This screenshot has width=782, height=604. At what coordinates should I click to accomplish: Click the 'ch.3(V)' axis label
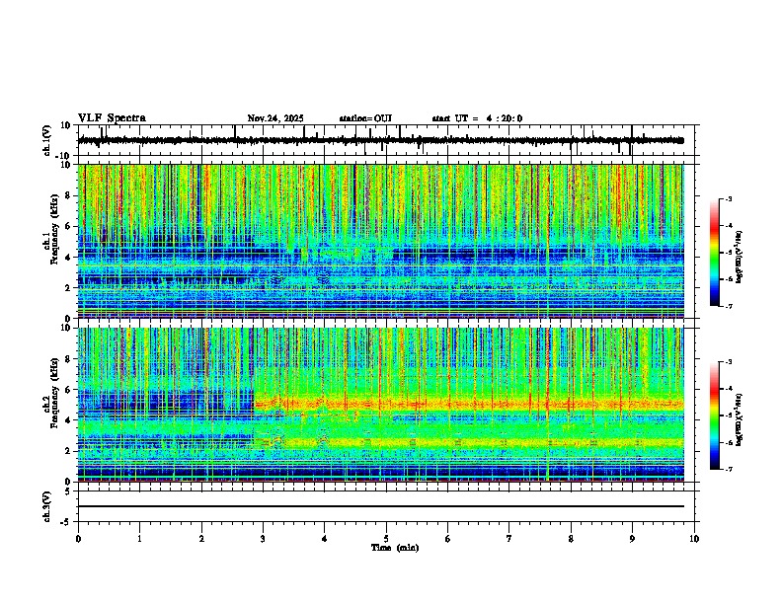(47, 507)
